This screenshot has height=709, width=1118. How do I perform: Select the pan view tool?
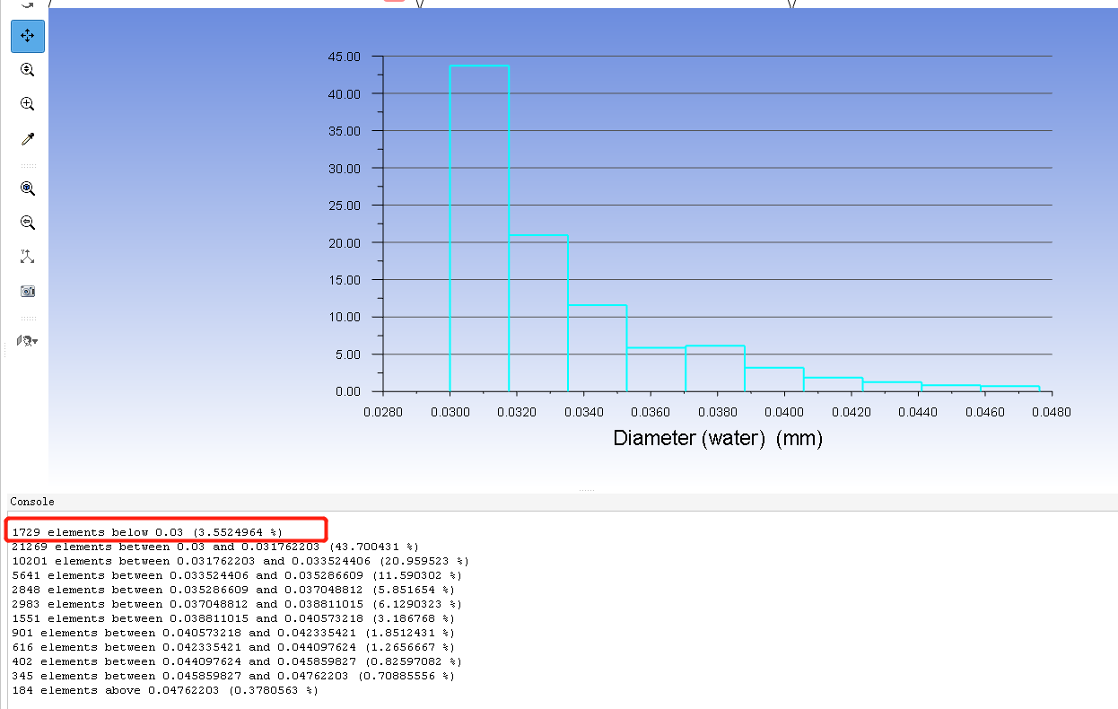[x=28, y=36]
